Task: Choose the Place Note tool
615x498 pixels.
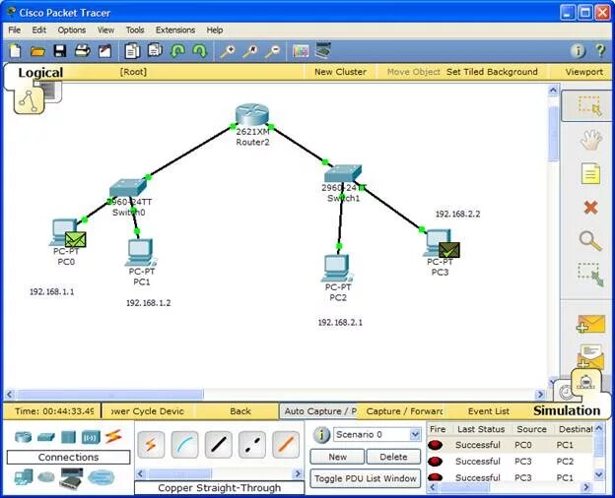Action: coord(590,174)
